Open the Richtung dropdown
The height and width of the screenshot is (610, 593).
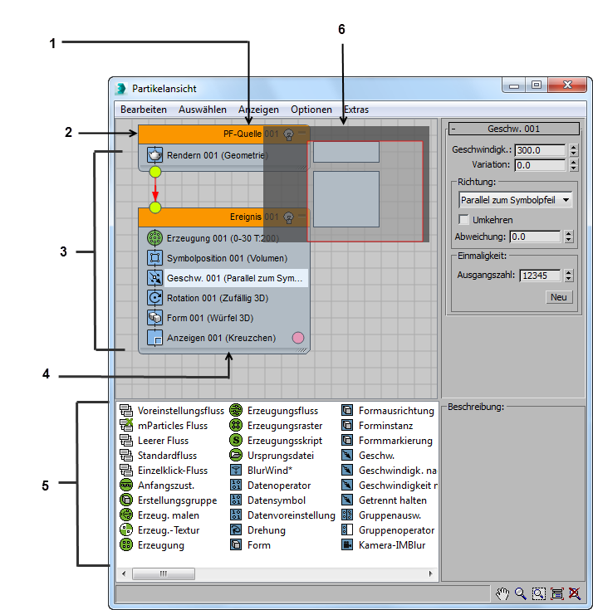(516, 200)
